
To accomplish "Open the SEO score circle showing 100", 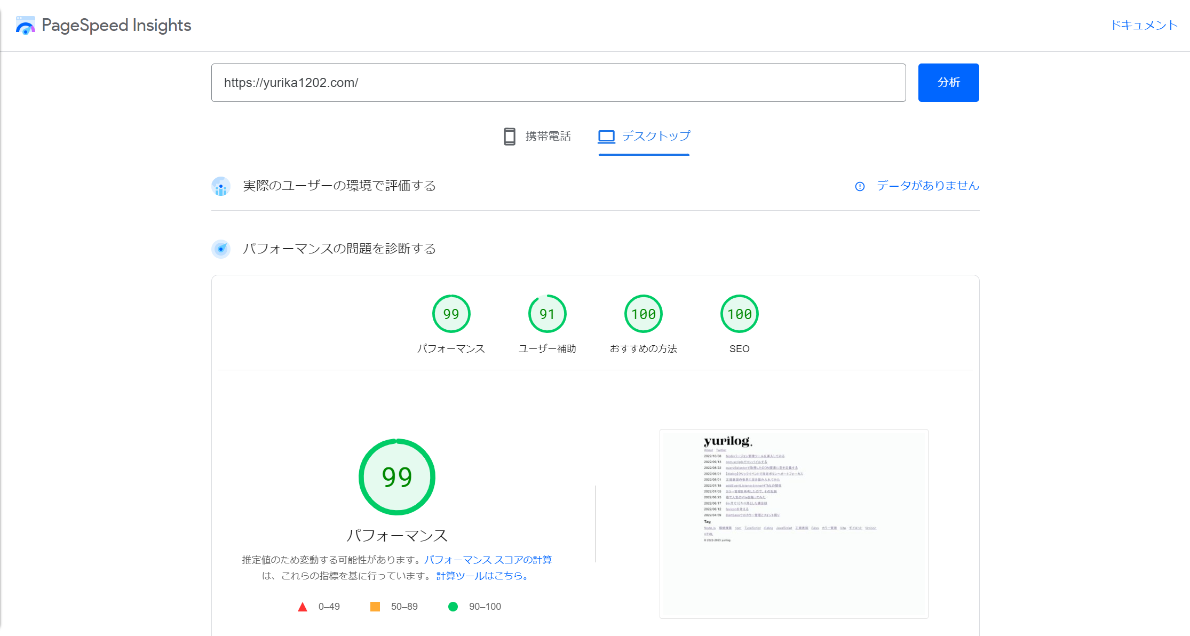I will click(x=739, y=314).
